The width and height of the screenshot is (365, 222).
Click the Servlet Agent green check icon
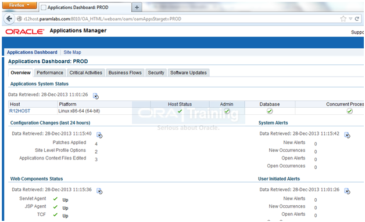[55, 199]
